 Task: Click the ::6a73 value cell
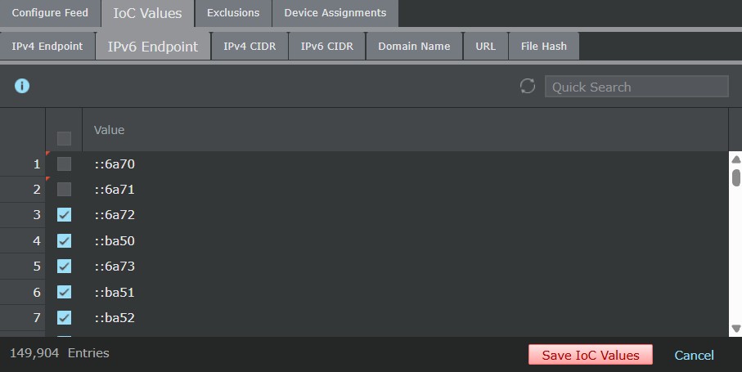click(405, 267)
